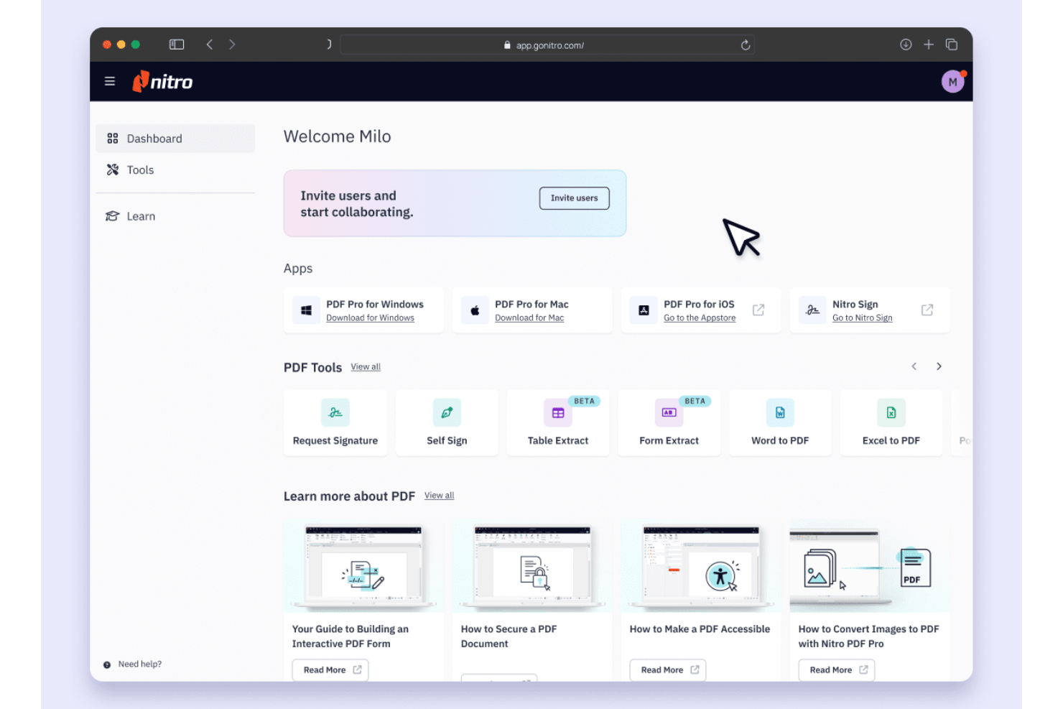
Task: Click the Tools wrench icon
Action: pyautogui.click(x=113, y=170)
